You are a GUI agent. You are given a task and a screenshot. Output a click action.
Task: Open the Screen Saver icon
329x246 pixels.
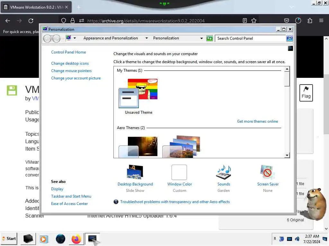click(x=267, y=172)
